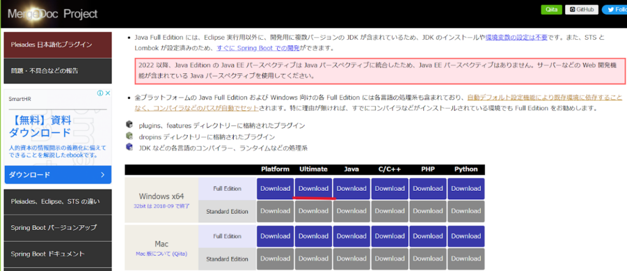Click the SmartHR ad ダウンロード button

coord(58,175)
